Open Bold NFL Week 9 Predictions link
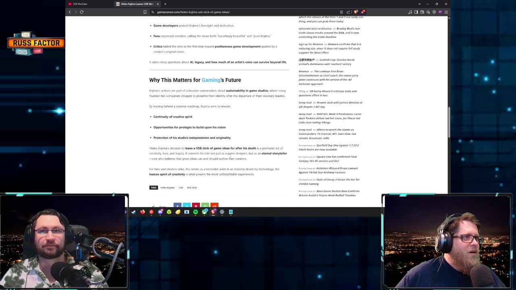Image resolution: width=516 pixels, height=290 pixels. (330, 118)
